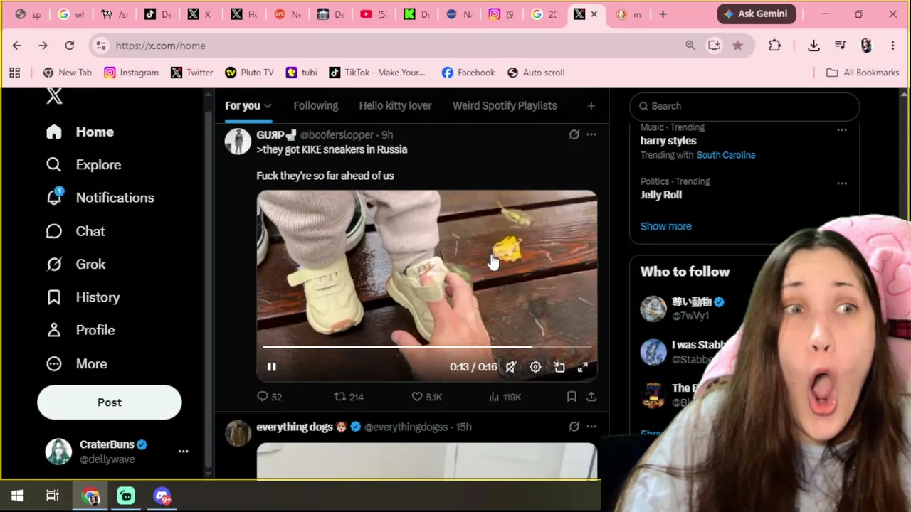
Task: Go back to the previous page
Action: [17, 46]
